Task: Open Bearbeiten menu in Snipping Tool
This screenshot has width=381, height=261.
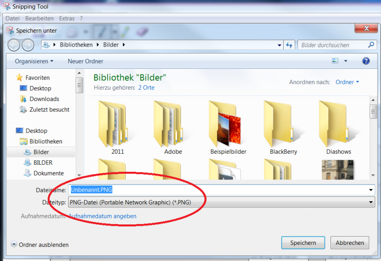Action: (40, 19)
